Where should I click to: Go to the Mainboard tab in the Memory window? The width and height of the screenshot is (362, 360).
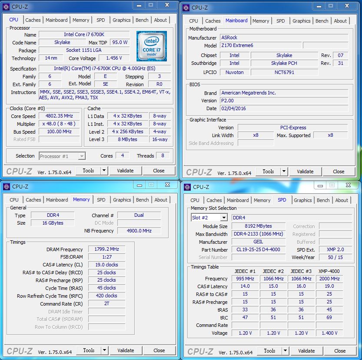57,200
